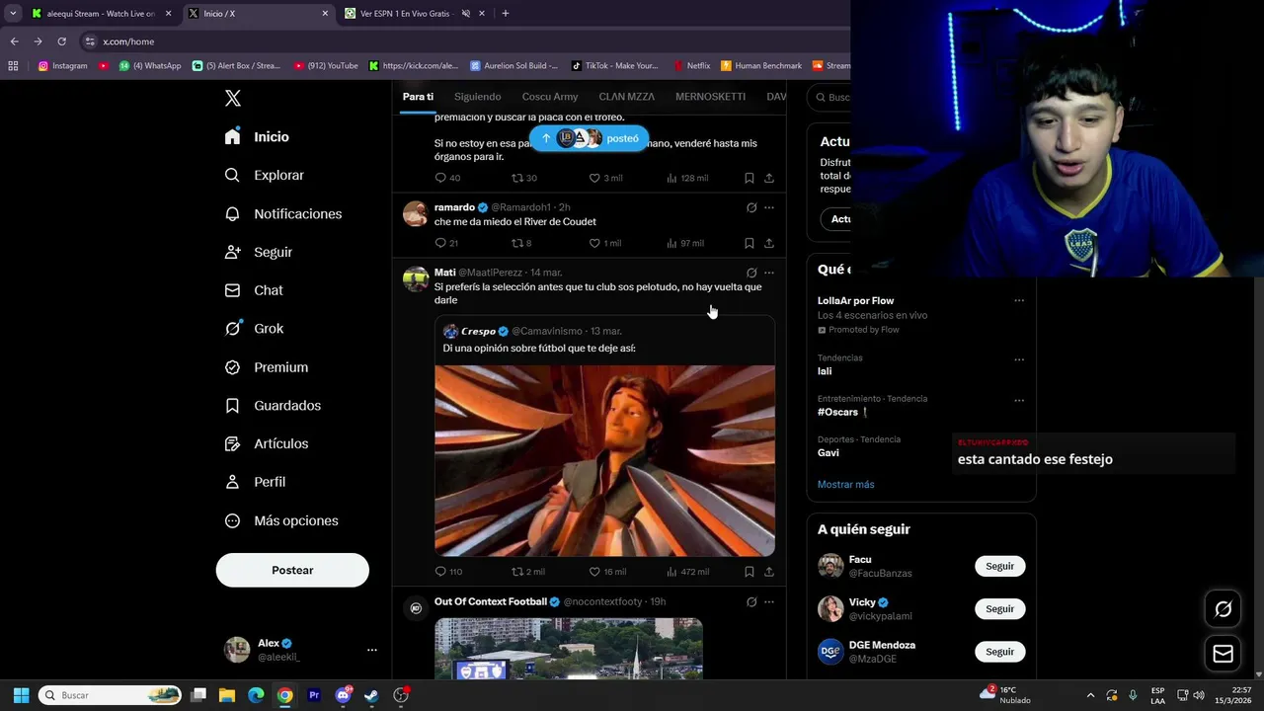Open more options on Out Of Context Football post
Screen dimensions: 1264x711
[769, 602]
